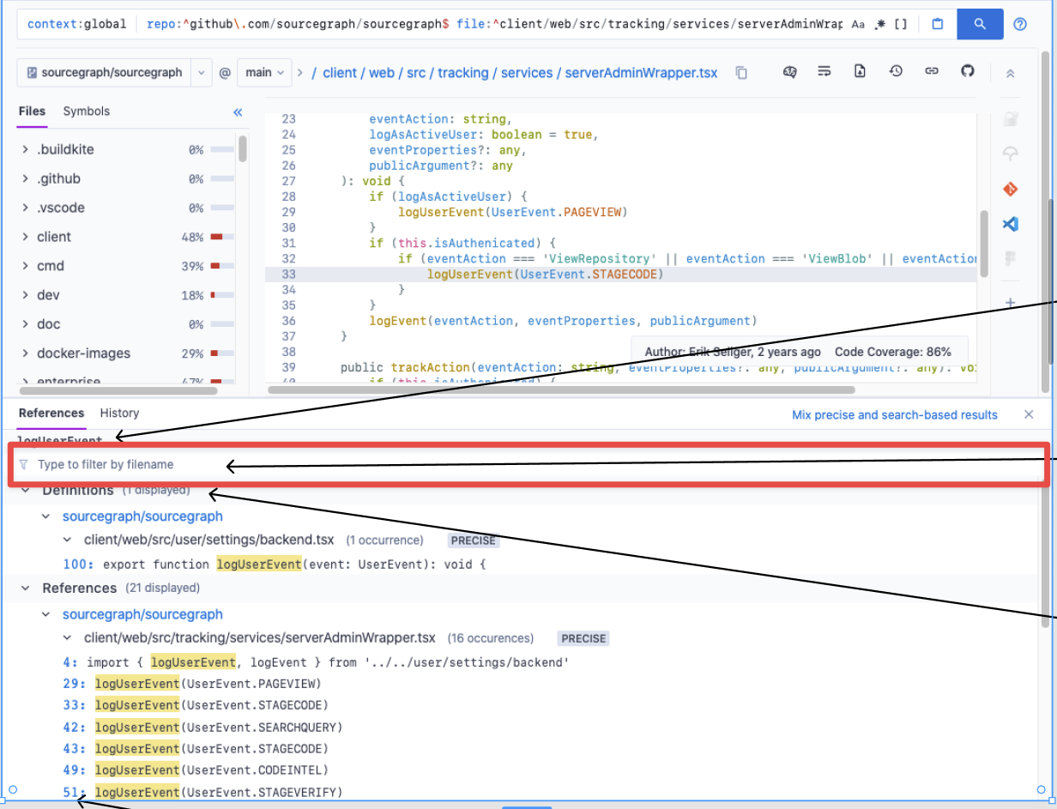Image resolution: width=1057 pixels, height=809 pixels.
Task: Click the code editor vertical scrollbar
Action: coord(984,245)
